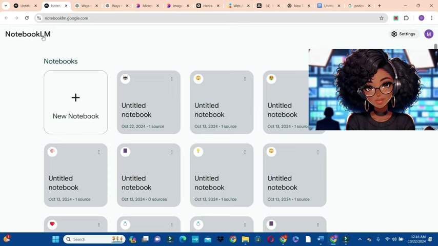Open Dropbox from the taskbar
This screenshot has height=246, width=438.
(x=221, y=239)
